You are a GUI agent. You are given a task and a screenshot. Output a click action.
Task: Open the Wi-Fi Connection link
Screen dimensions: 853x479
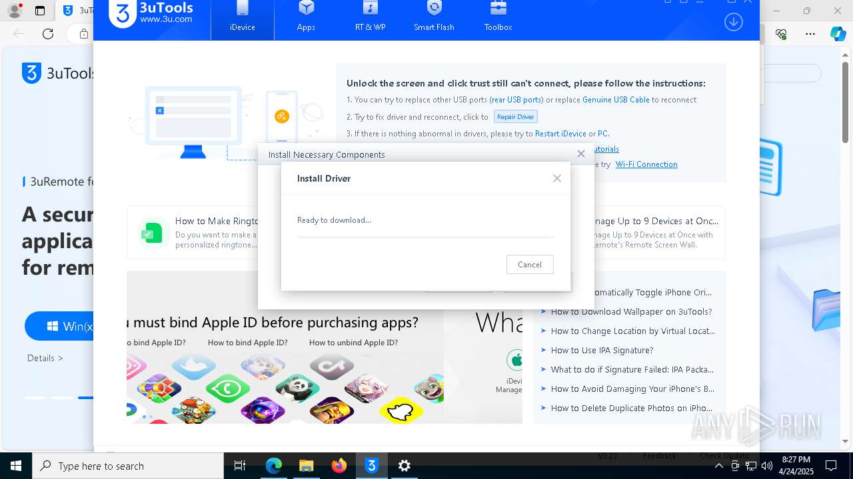coord(646,164)
